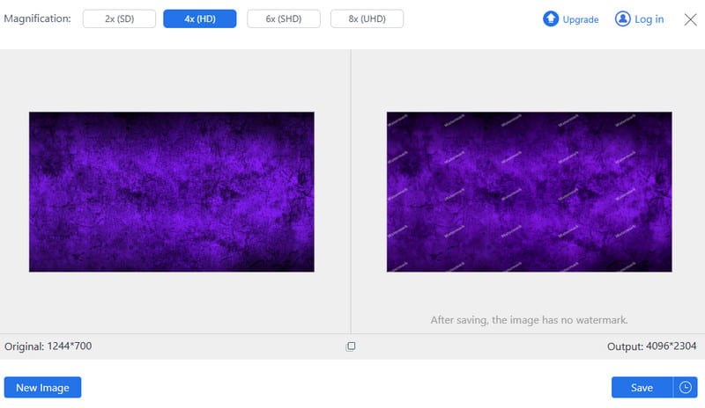Click the Magnification: label

(37, 18)
